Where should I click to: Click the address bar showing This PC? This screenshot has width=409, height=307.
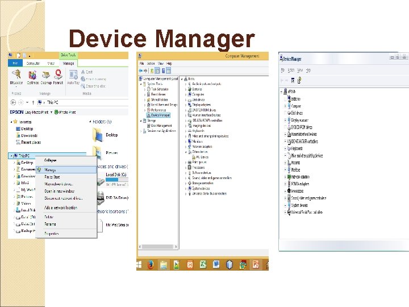82,102
